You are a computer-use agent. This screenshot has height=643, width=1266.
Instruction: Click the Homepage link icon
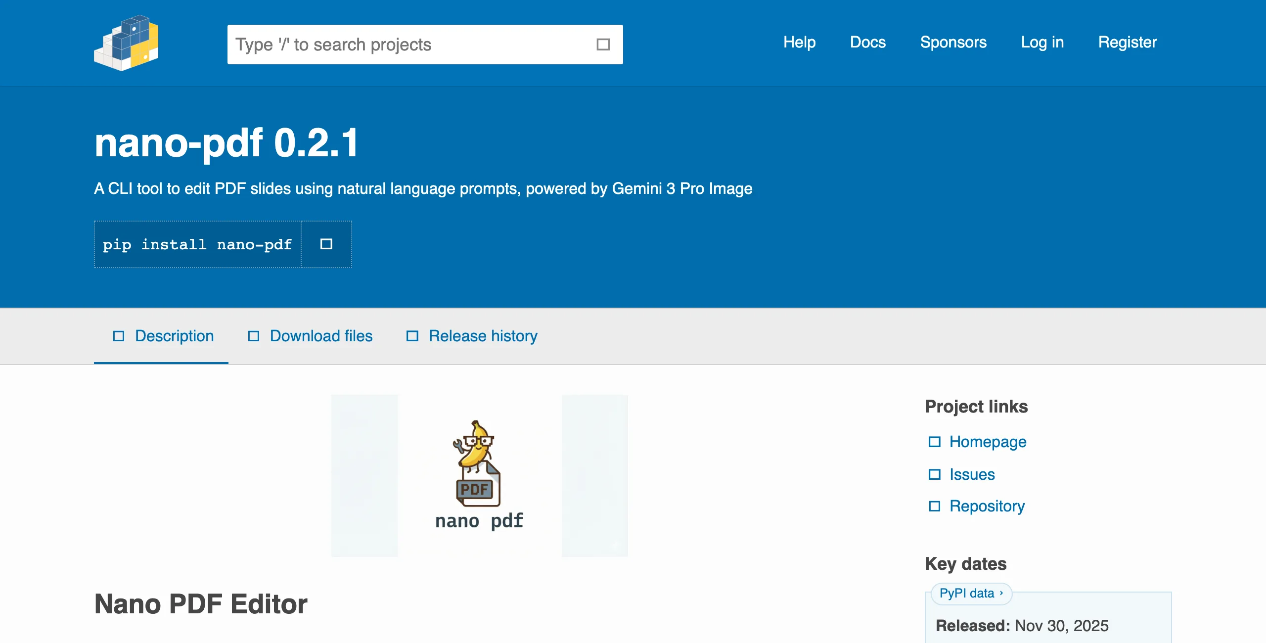pos(934,442)
